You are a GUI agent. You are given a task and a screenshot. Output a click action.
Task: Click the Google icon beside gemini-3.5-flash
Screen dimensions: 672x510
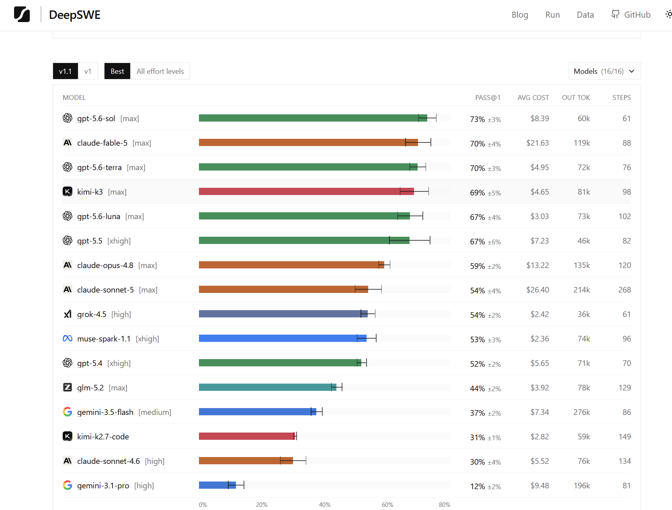[68, 412]
